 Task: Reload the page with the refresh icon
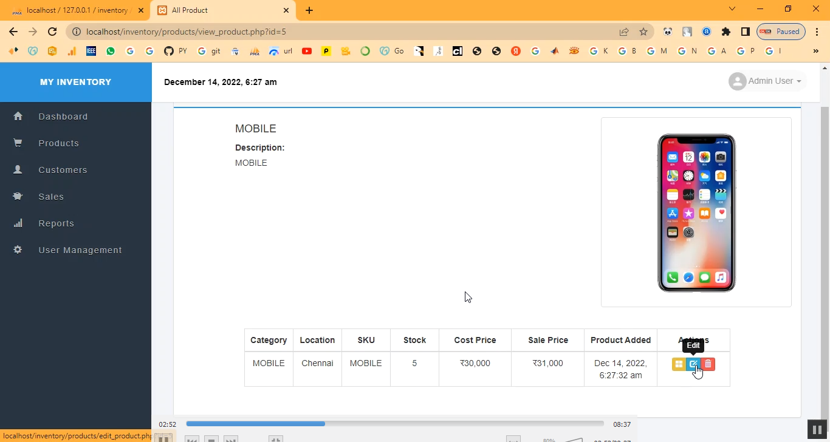tap(52, 32)
